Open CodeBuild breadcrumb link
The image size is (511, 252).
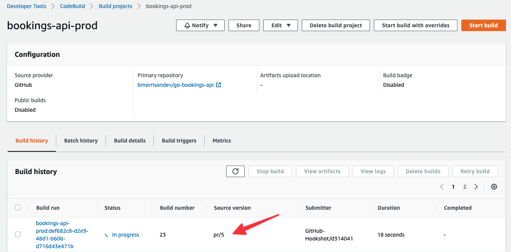tap(73, 6)
